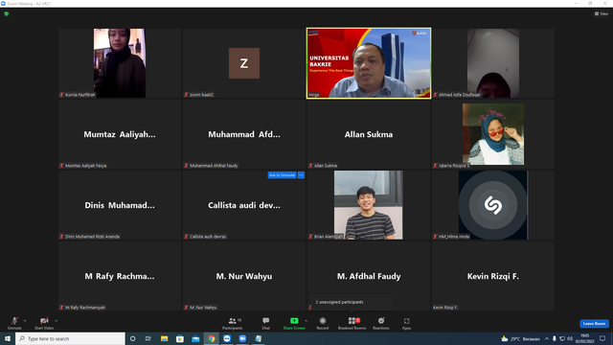Switch to the Zoom meeting taskbar icon
This screenshot has height=345, width=613.
242,338
